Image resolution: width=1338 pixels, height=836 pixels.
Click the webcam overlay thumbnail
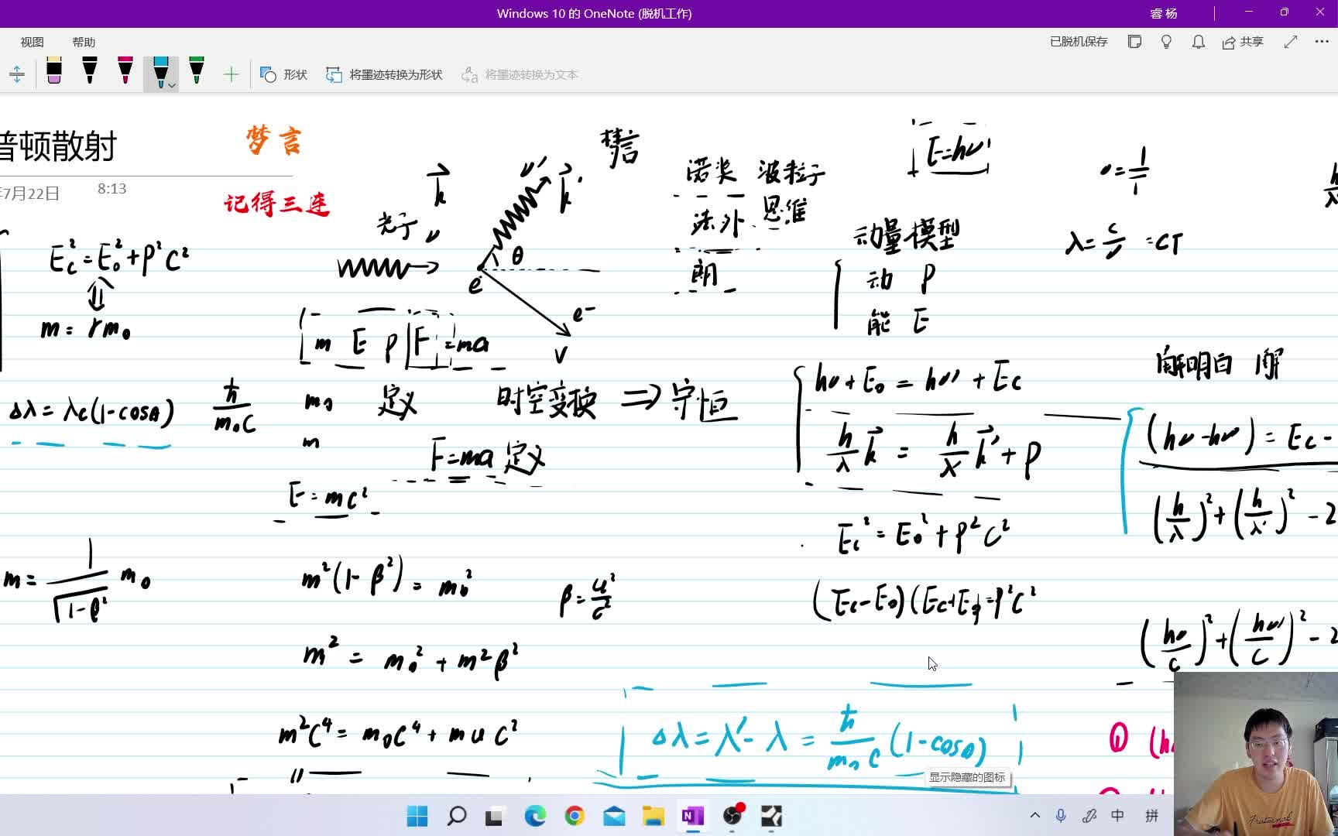coord(1255,754)
